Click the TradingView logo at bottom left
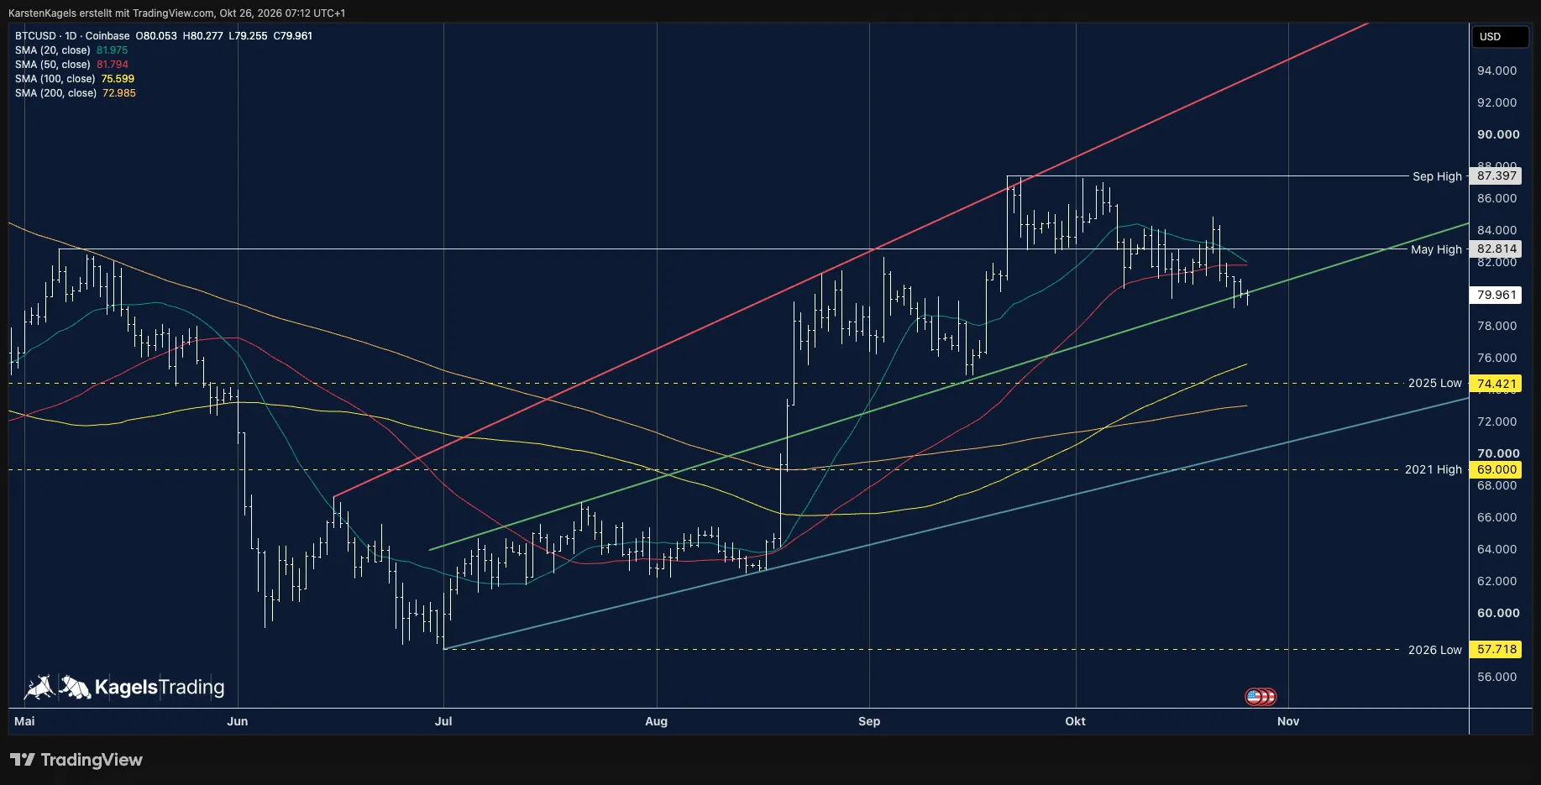 [x=76, y=760]
